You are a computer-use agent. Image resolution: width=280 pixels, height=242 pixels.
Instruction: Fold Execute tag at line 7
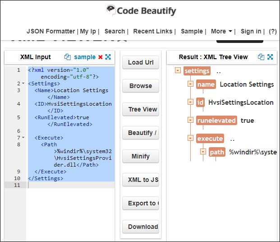coord(23,138)
